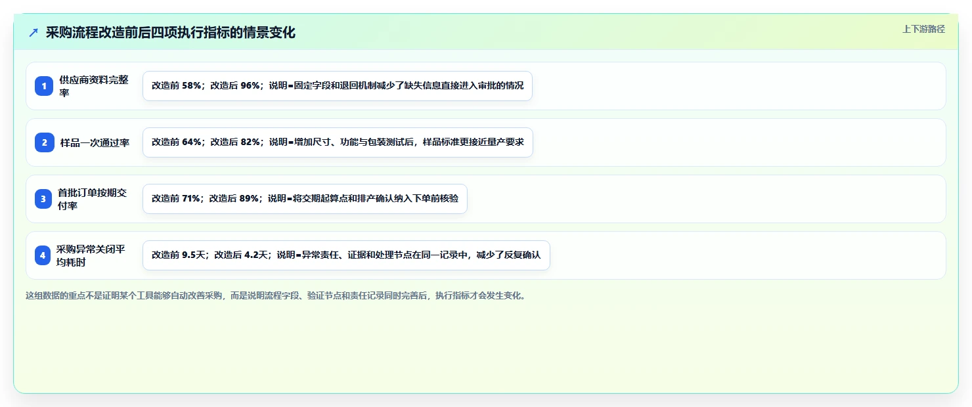Click the trend arrow icon beside the title
The height and width of the screenshot is (407, 972).
coord(33,33)
